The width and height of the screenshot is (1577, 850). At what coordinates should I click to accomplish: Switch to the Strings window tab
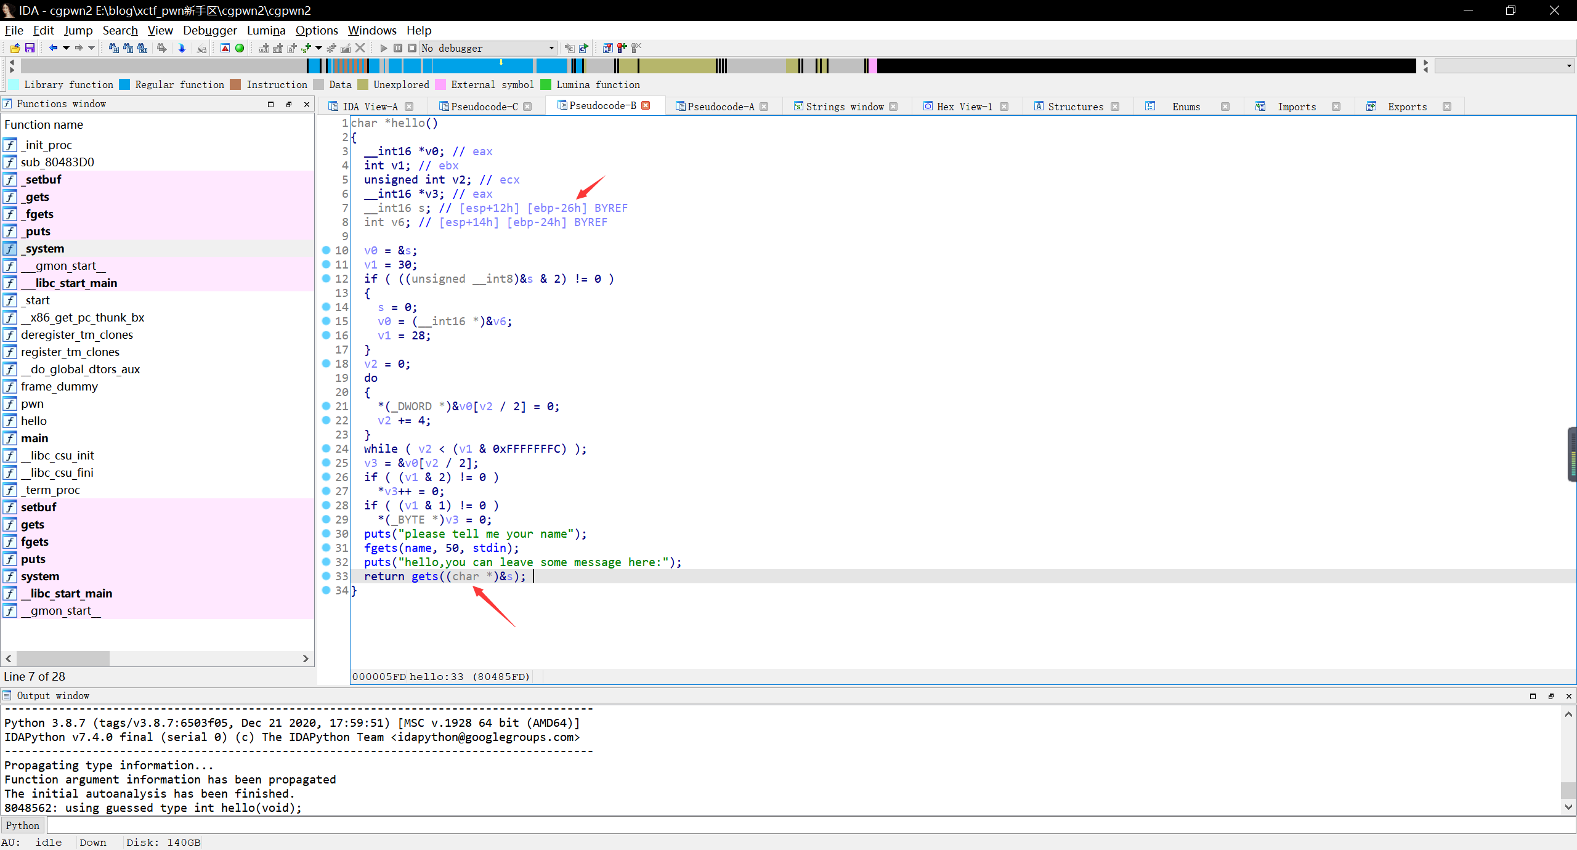[x=844, y=107]
